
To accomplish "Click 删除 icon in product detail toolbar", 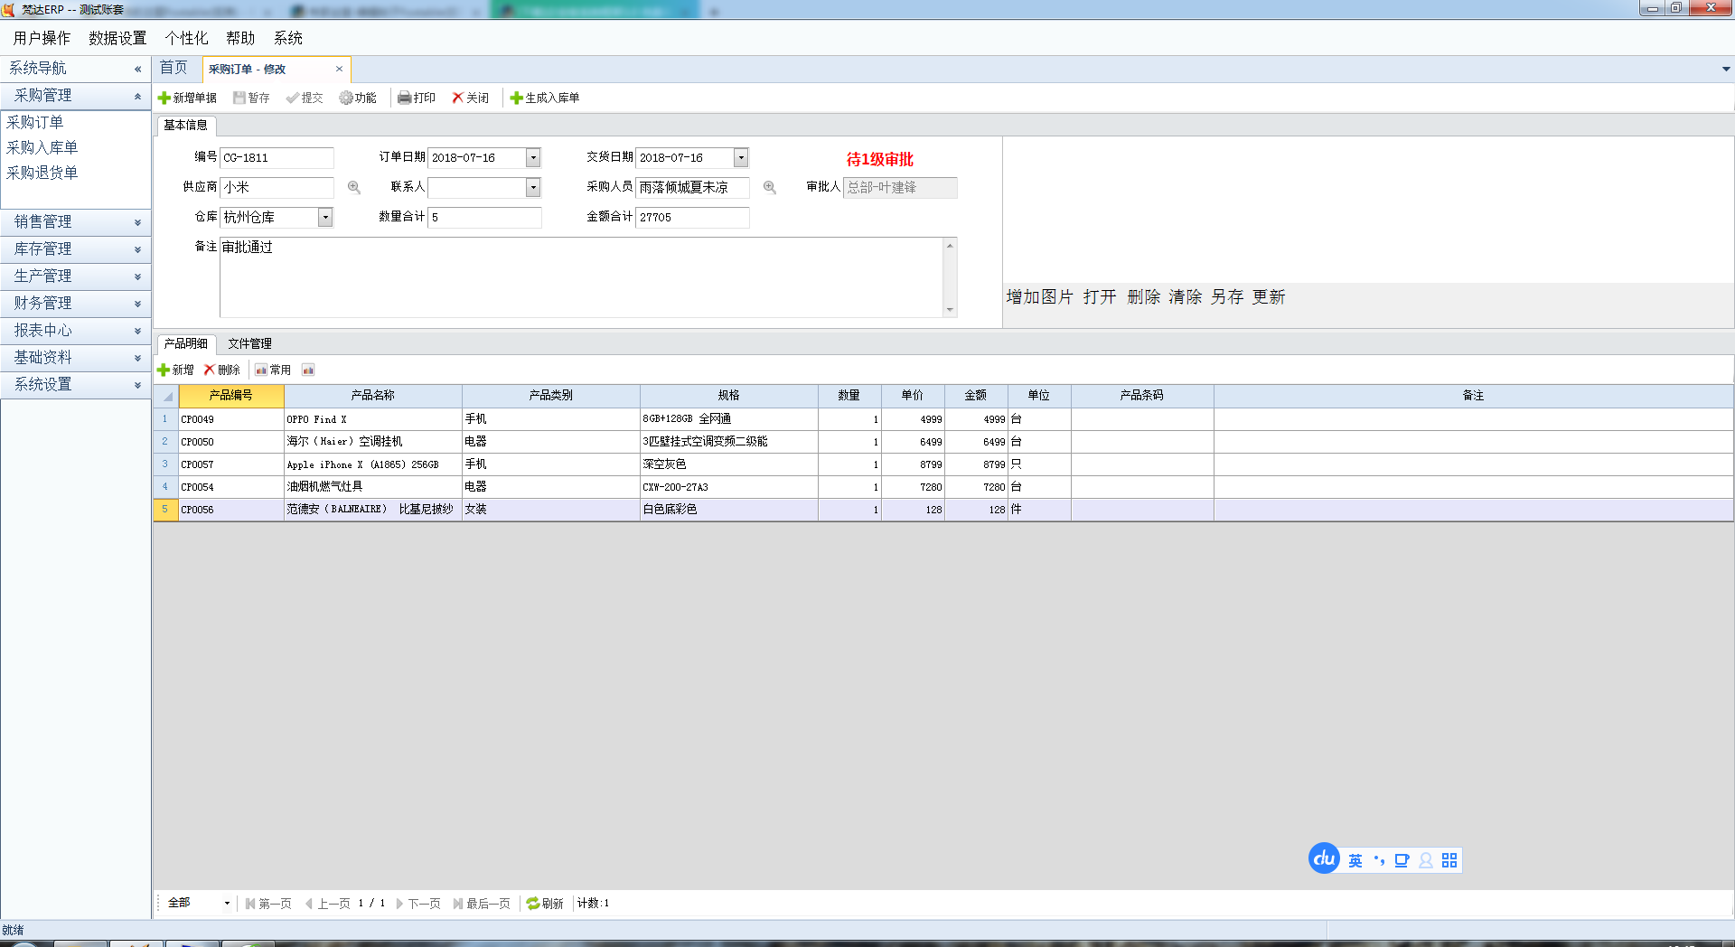I will (x=210, y=370).
